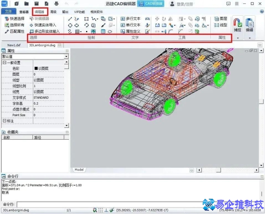
Task: Click the save disk icon in title bar
Action: [x=36, y=4]
